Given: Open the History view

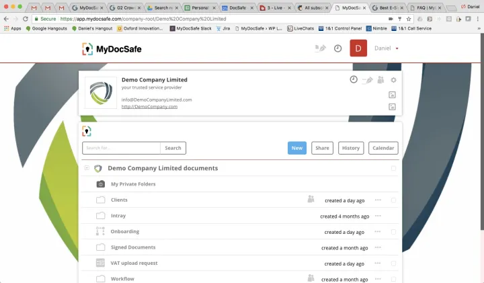Looking at the screenshot, I should [x=350, y=148].
